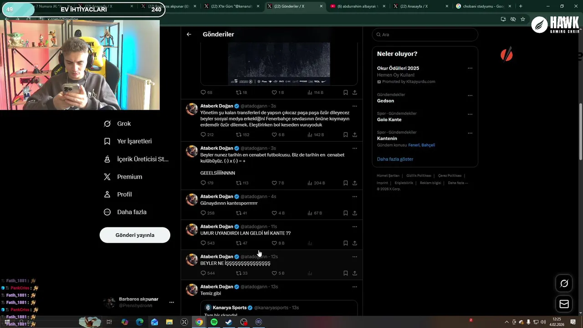Open Premium in the sidebar
This screenshot has height=328, width=583.
click(123, 177)
